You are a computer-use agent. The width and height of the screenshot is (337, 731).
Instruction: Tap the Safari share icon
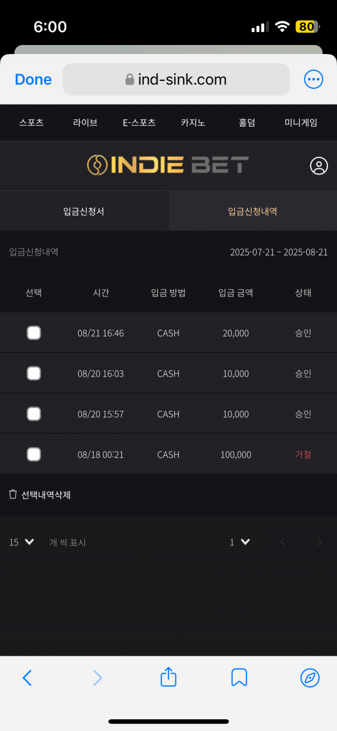[x=168, y=677]
